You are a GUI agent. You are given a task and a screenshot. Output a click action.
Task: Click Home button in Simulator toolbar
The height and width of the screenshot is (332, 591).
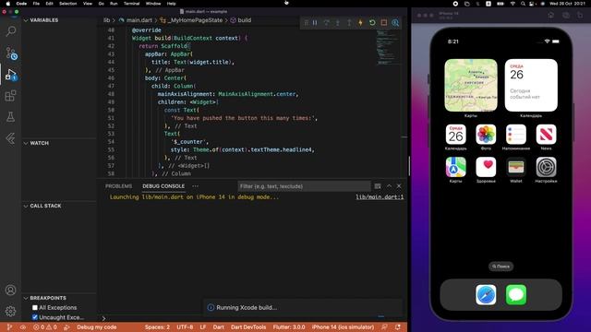[x=551, y=15]
